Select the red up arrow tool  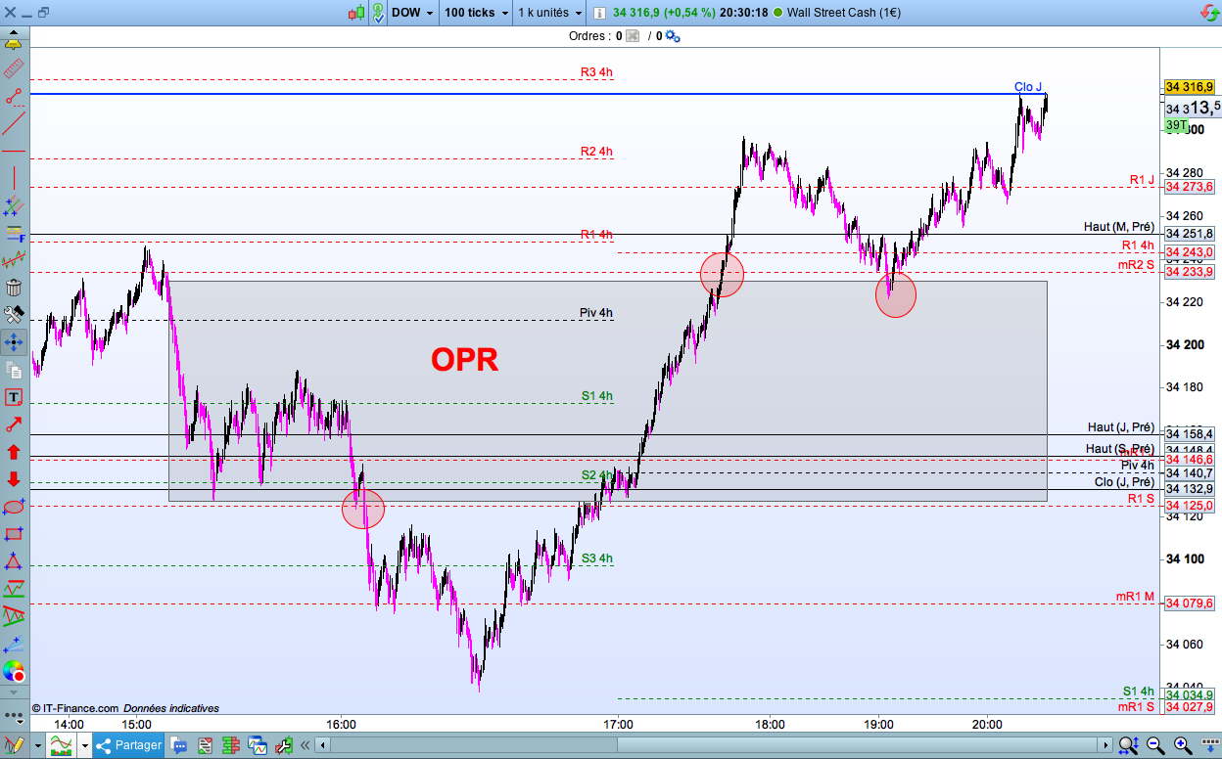click(x=14, y=452)
